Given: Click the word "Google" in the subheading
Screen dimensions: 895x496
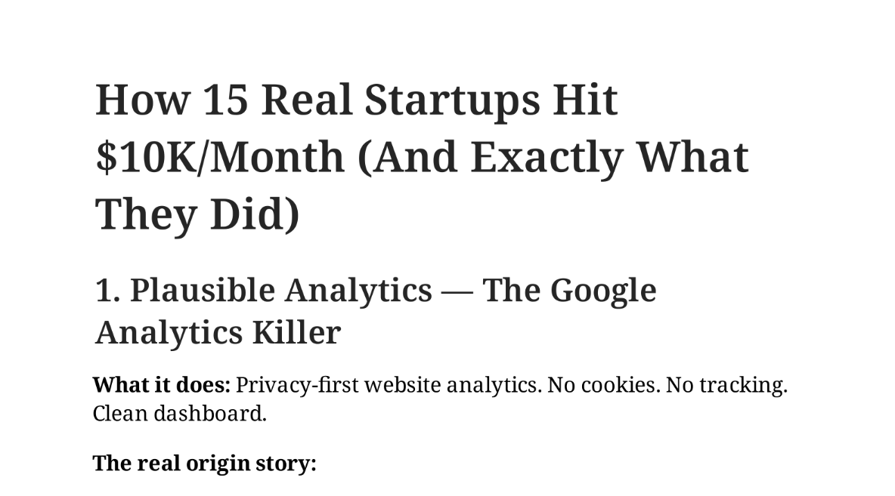Looking at the screenshot, I should tap(602, 291).
